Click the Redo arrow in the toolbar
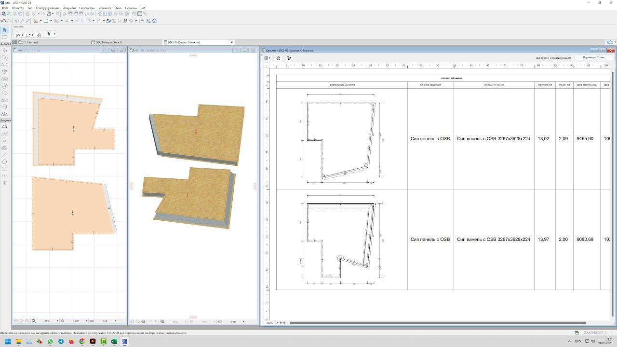Screen dimensions: 617x347 (x=10, y=21)
